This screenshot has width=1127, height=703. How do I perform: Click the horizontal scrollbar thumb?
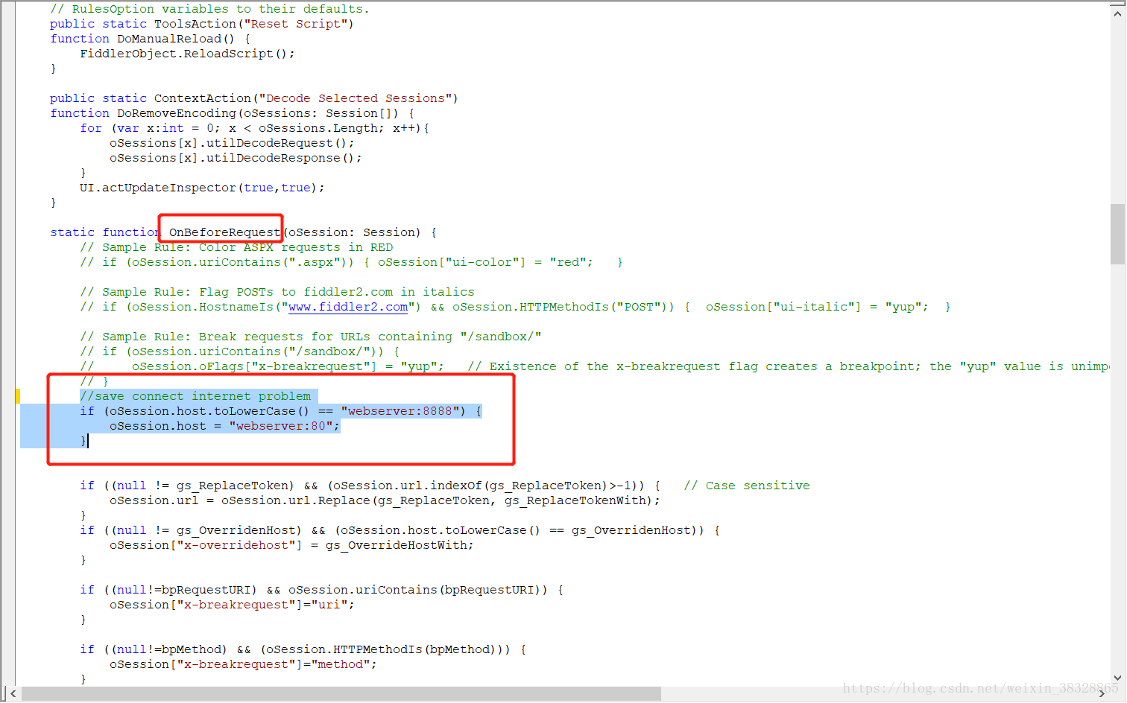341,693
